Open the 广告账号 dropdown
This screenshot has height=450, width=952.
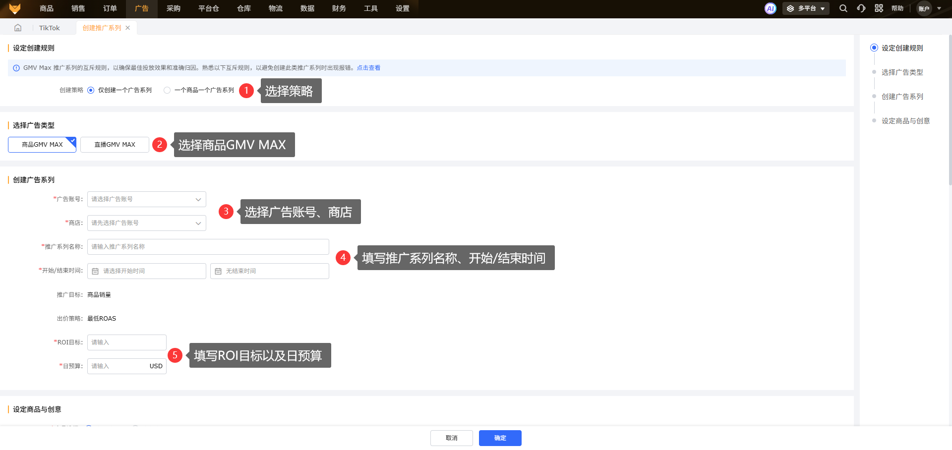[x=147, y=199]
